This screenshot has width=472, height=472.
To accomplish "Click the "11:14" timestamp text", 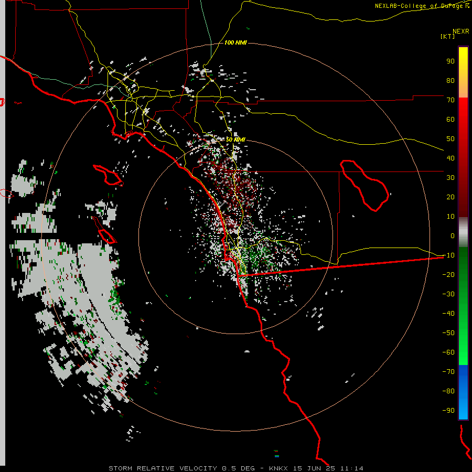I will pyautogui.click(x=352, y=468).
